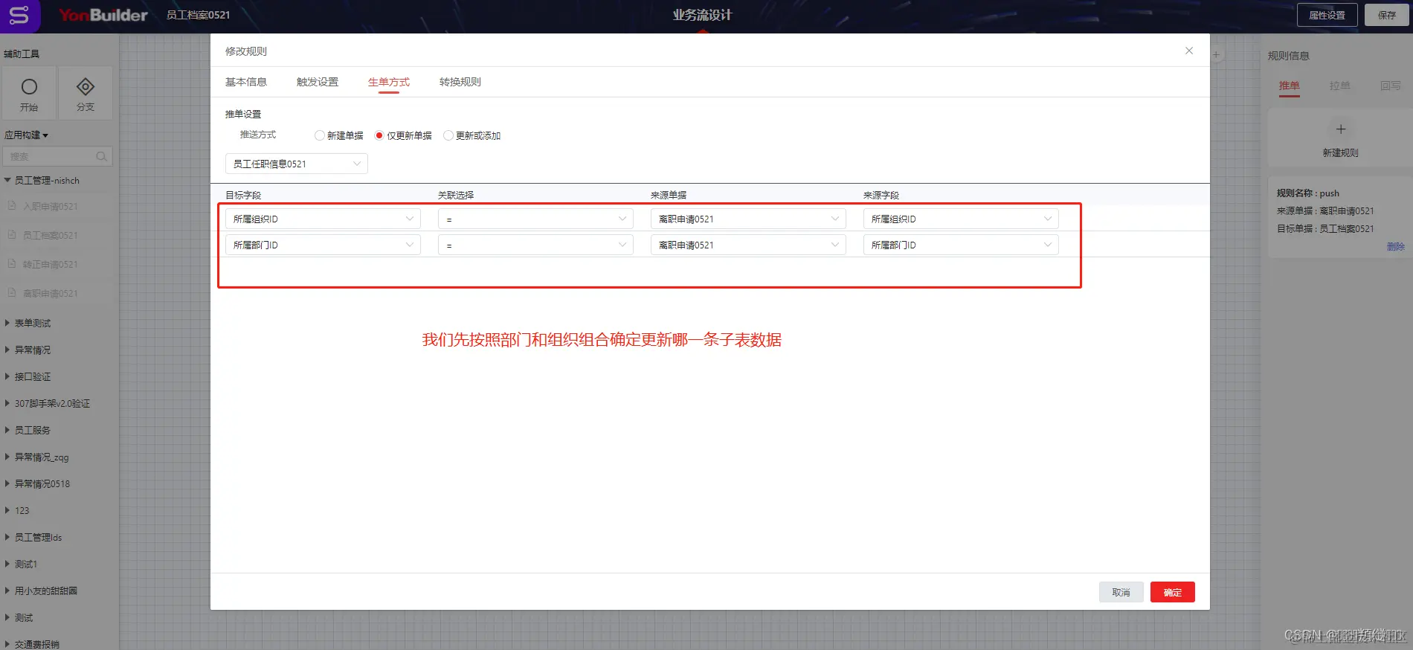Choose 仅更新单据 push method
Viewport: 1413px width, 650px height.
pos(379,135)
